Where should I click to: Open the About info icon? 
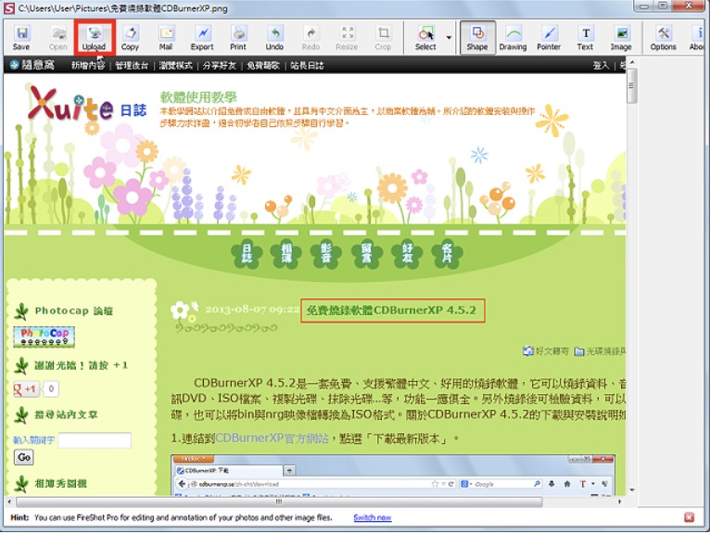click(697, 38)
